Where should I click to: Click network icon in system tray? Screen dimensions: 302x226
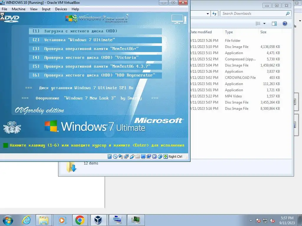click(265, 220)
